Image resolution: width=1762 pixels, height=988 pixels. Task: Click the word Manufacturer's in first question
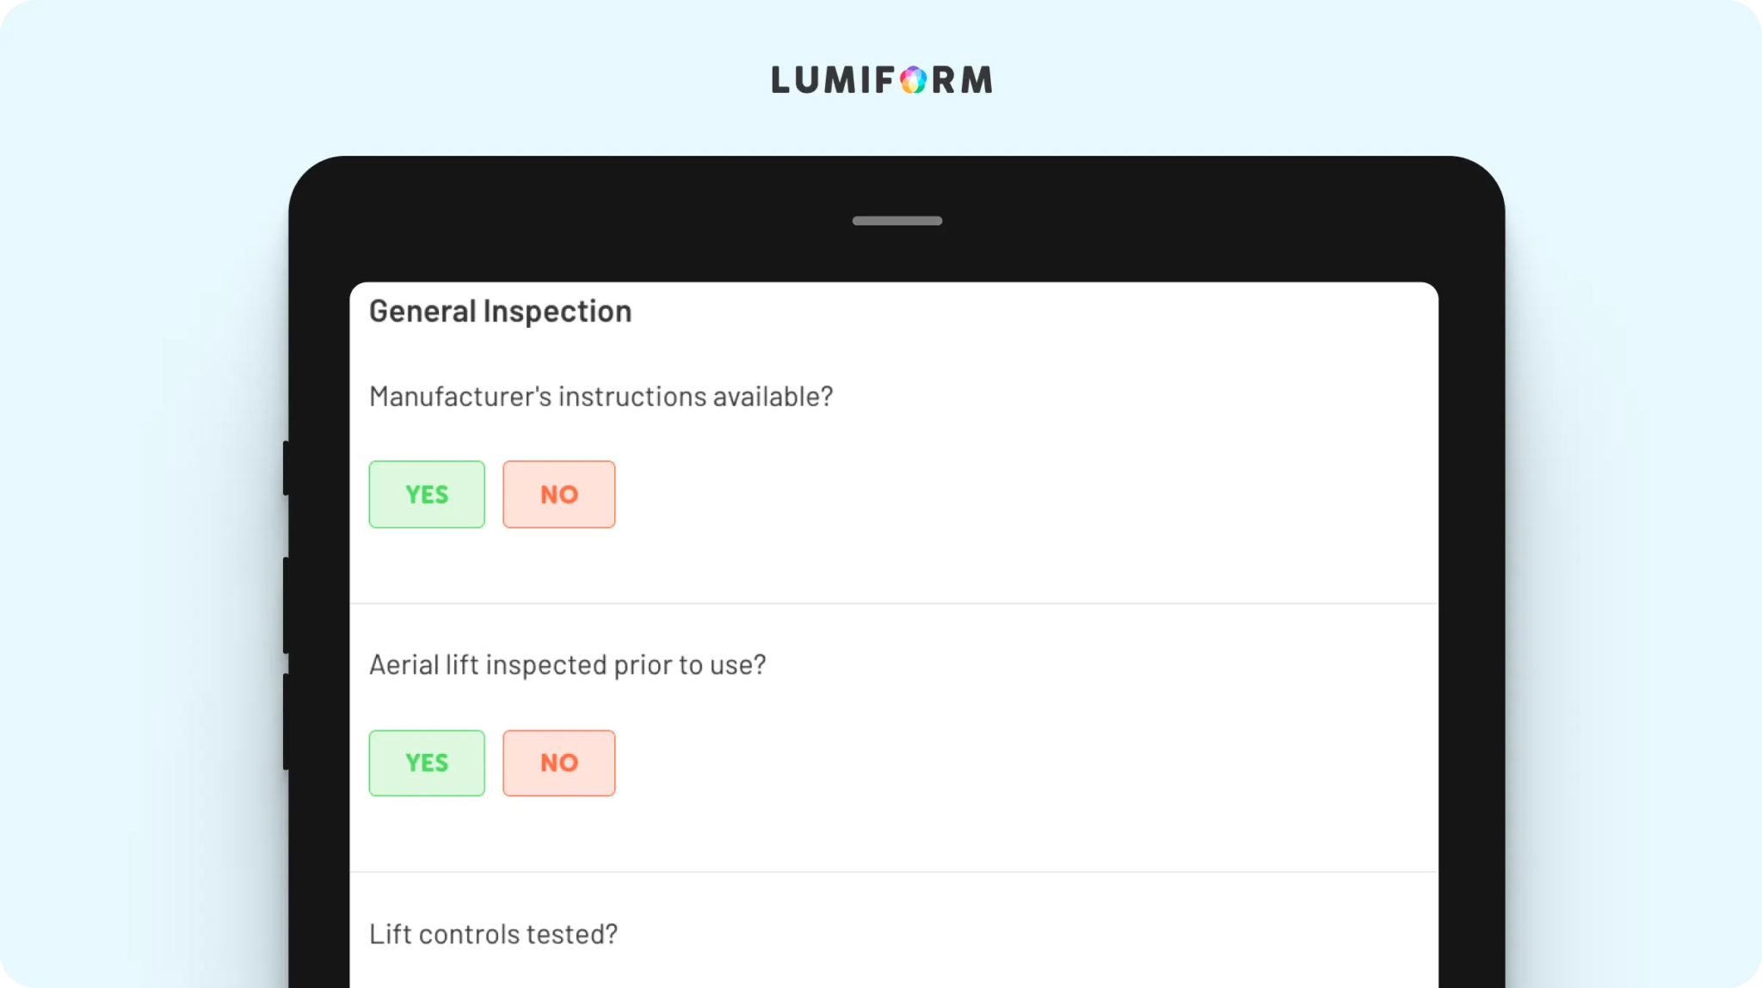[459, 397]
